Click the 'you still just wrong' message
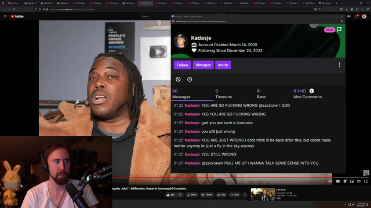Screen dimensions: 371x208 204,131
